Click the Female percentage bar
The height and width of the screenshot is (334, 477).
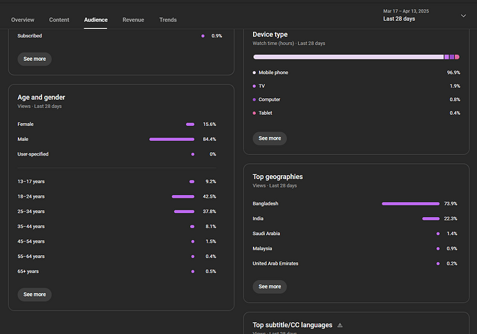tap(190, 124)
